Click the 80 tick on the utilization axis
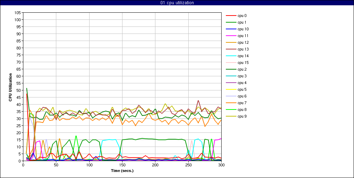This screenshot has width=354, height=178. tap(19, 48)
